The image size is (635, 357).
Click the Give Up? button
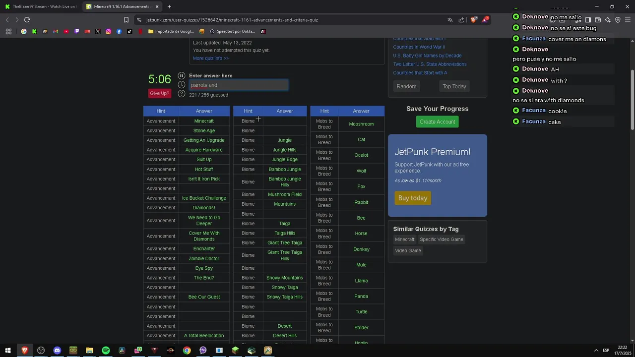(160, 93)
